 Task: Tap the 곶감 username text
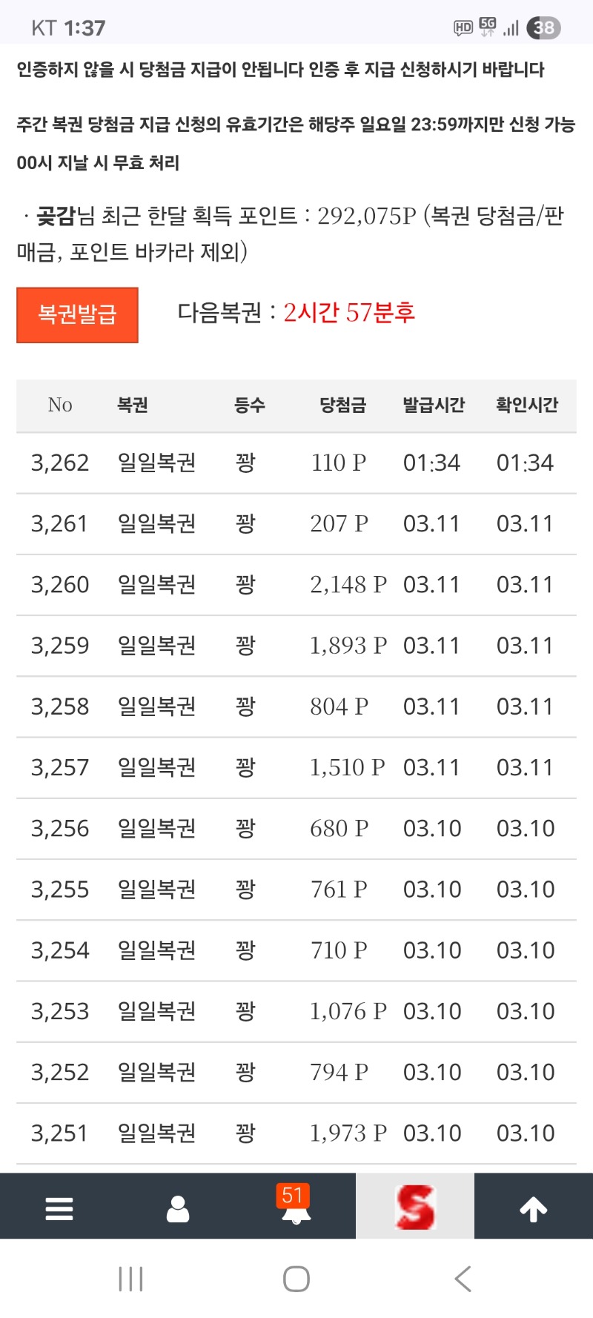point(56,216)
